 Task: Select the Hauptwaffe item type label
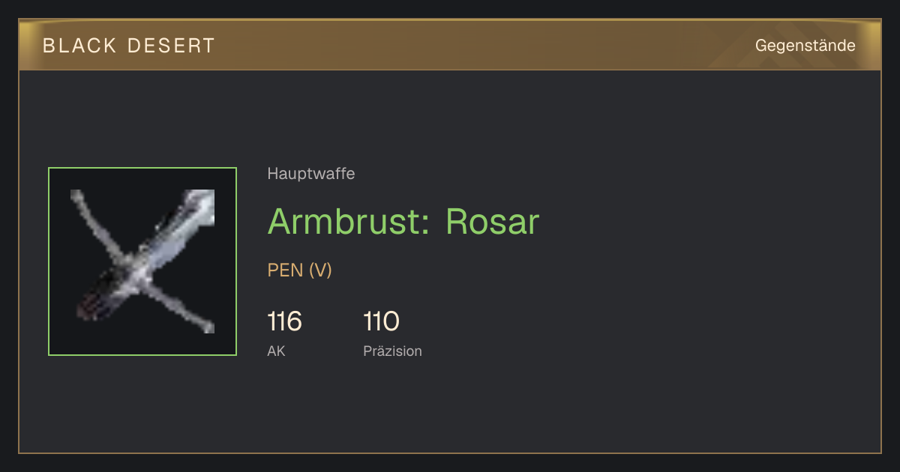tap(311, 174)
